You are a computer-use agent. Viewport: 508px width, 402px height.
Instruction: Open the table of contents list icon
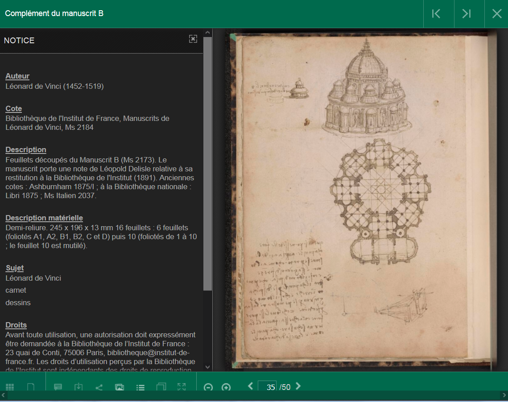pyautogui.click(x=140, y=387)
